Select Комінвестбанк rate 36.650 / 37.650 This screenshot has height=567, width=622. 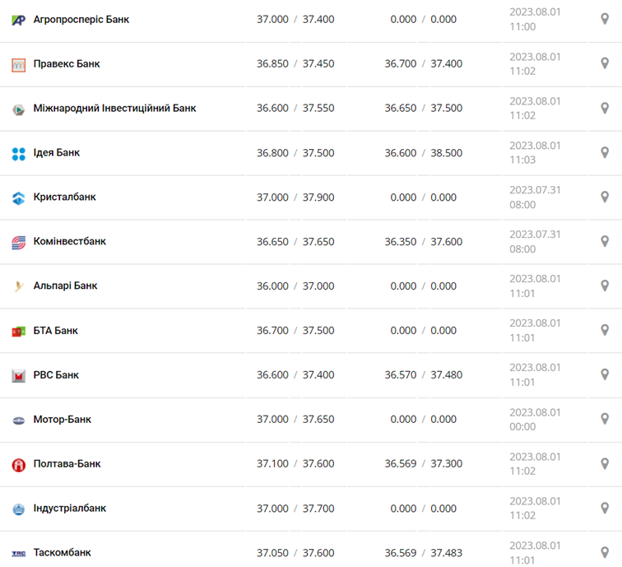click(x=295, y=242)
